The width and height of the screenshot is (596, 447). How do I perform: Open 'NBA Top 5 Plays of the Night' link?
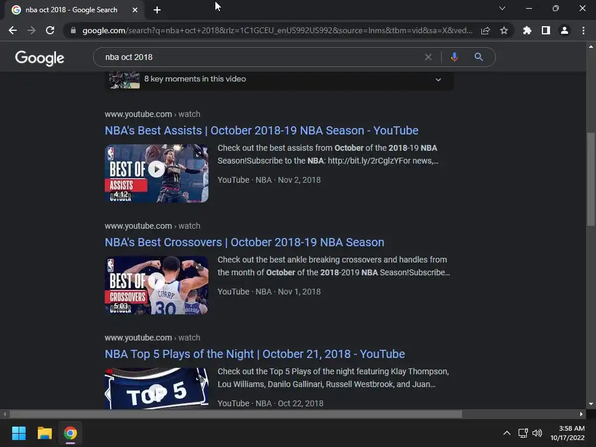pyautogui.click(x=255, y=354)
